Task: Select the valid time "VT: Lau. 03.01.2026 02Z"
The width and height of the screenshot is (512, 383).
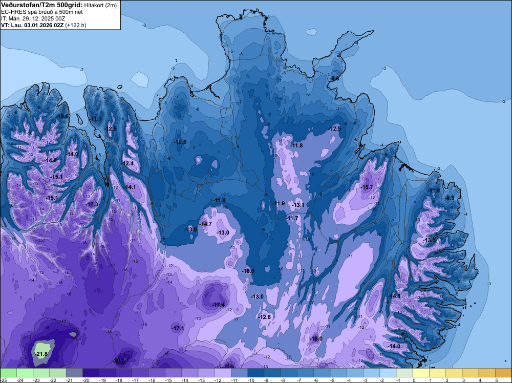Action: click(32, 25)
